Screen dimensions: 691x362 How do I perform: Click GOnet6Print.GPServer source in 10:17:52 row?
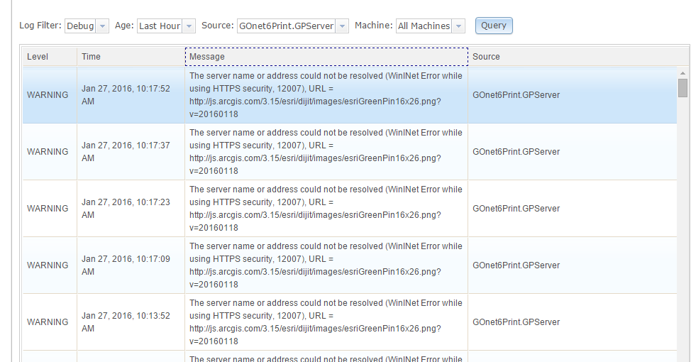516,95
